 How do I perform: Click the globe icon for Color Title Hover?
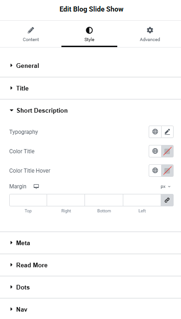tap(155, 170)
